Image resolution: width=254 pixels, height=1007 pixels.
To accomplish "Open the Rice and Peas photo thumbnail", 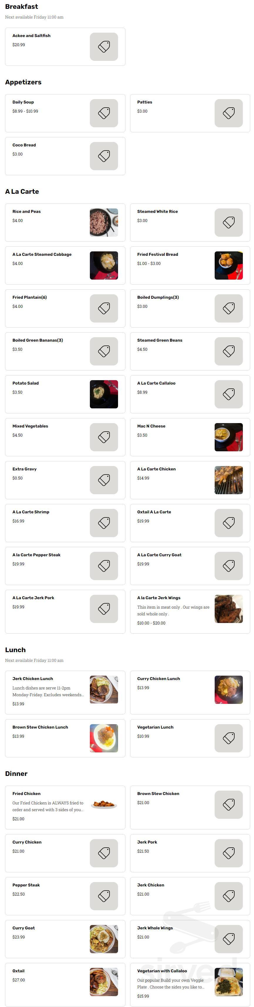I will (x=104, y=223).
